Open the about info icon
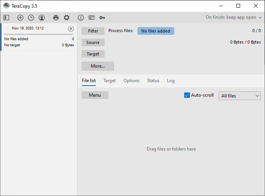Screen dimensions: 265x196 (x=81, y=18)
